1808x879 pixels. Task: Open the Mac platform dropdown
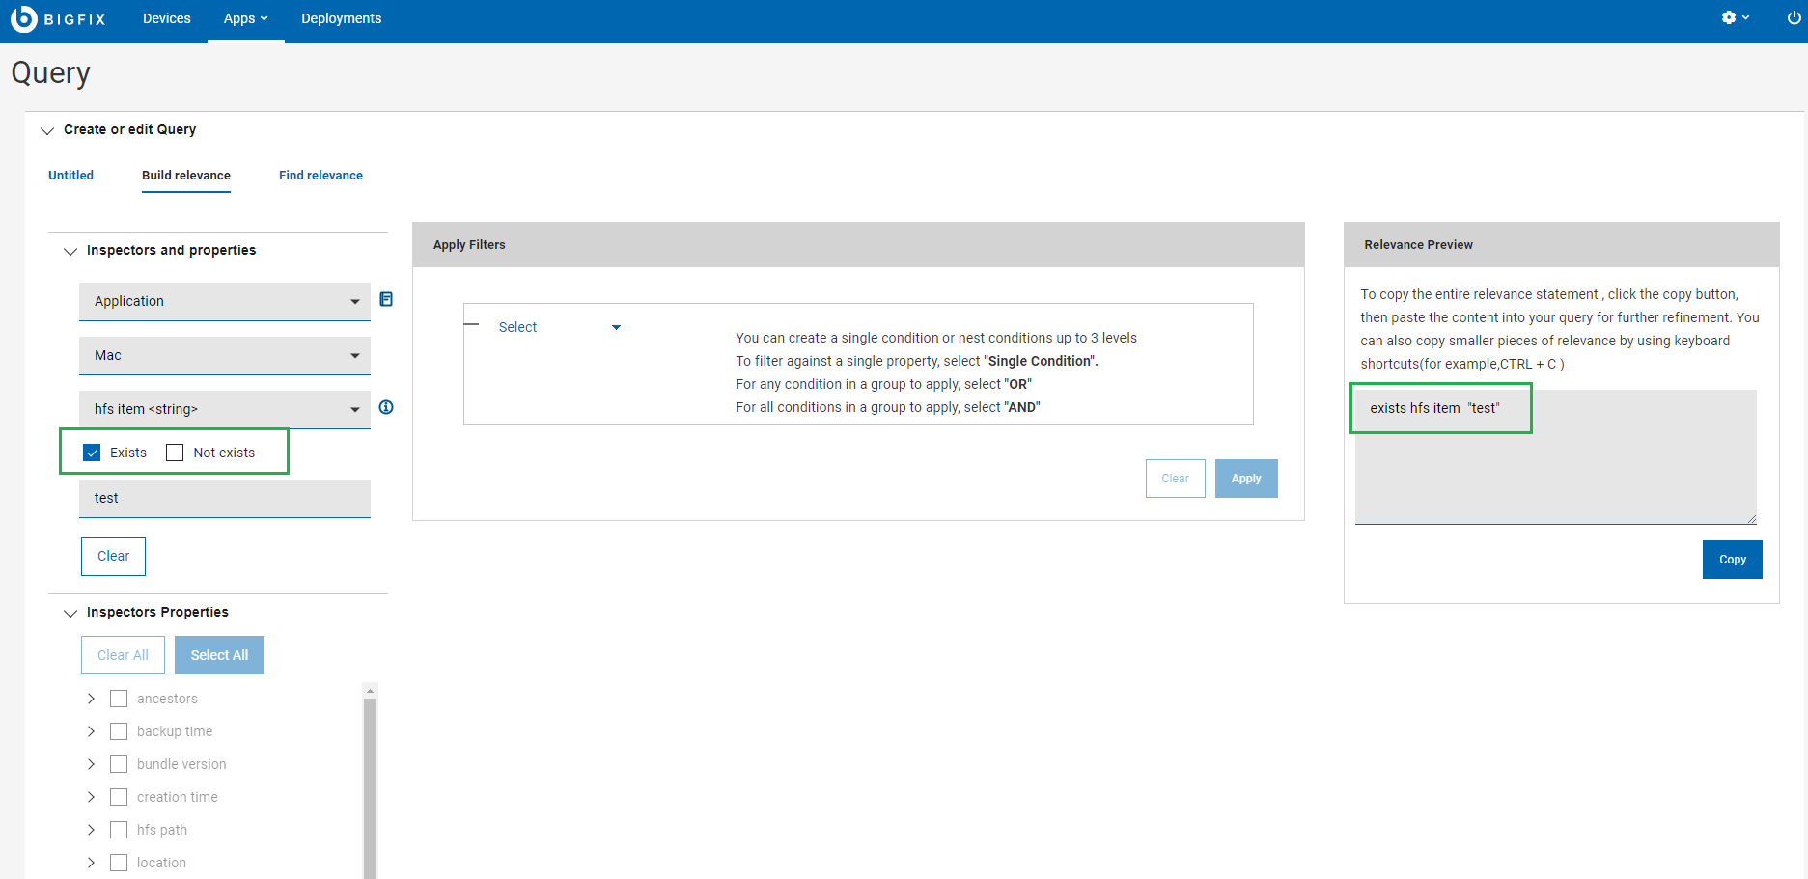tap(224, 355)
